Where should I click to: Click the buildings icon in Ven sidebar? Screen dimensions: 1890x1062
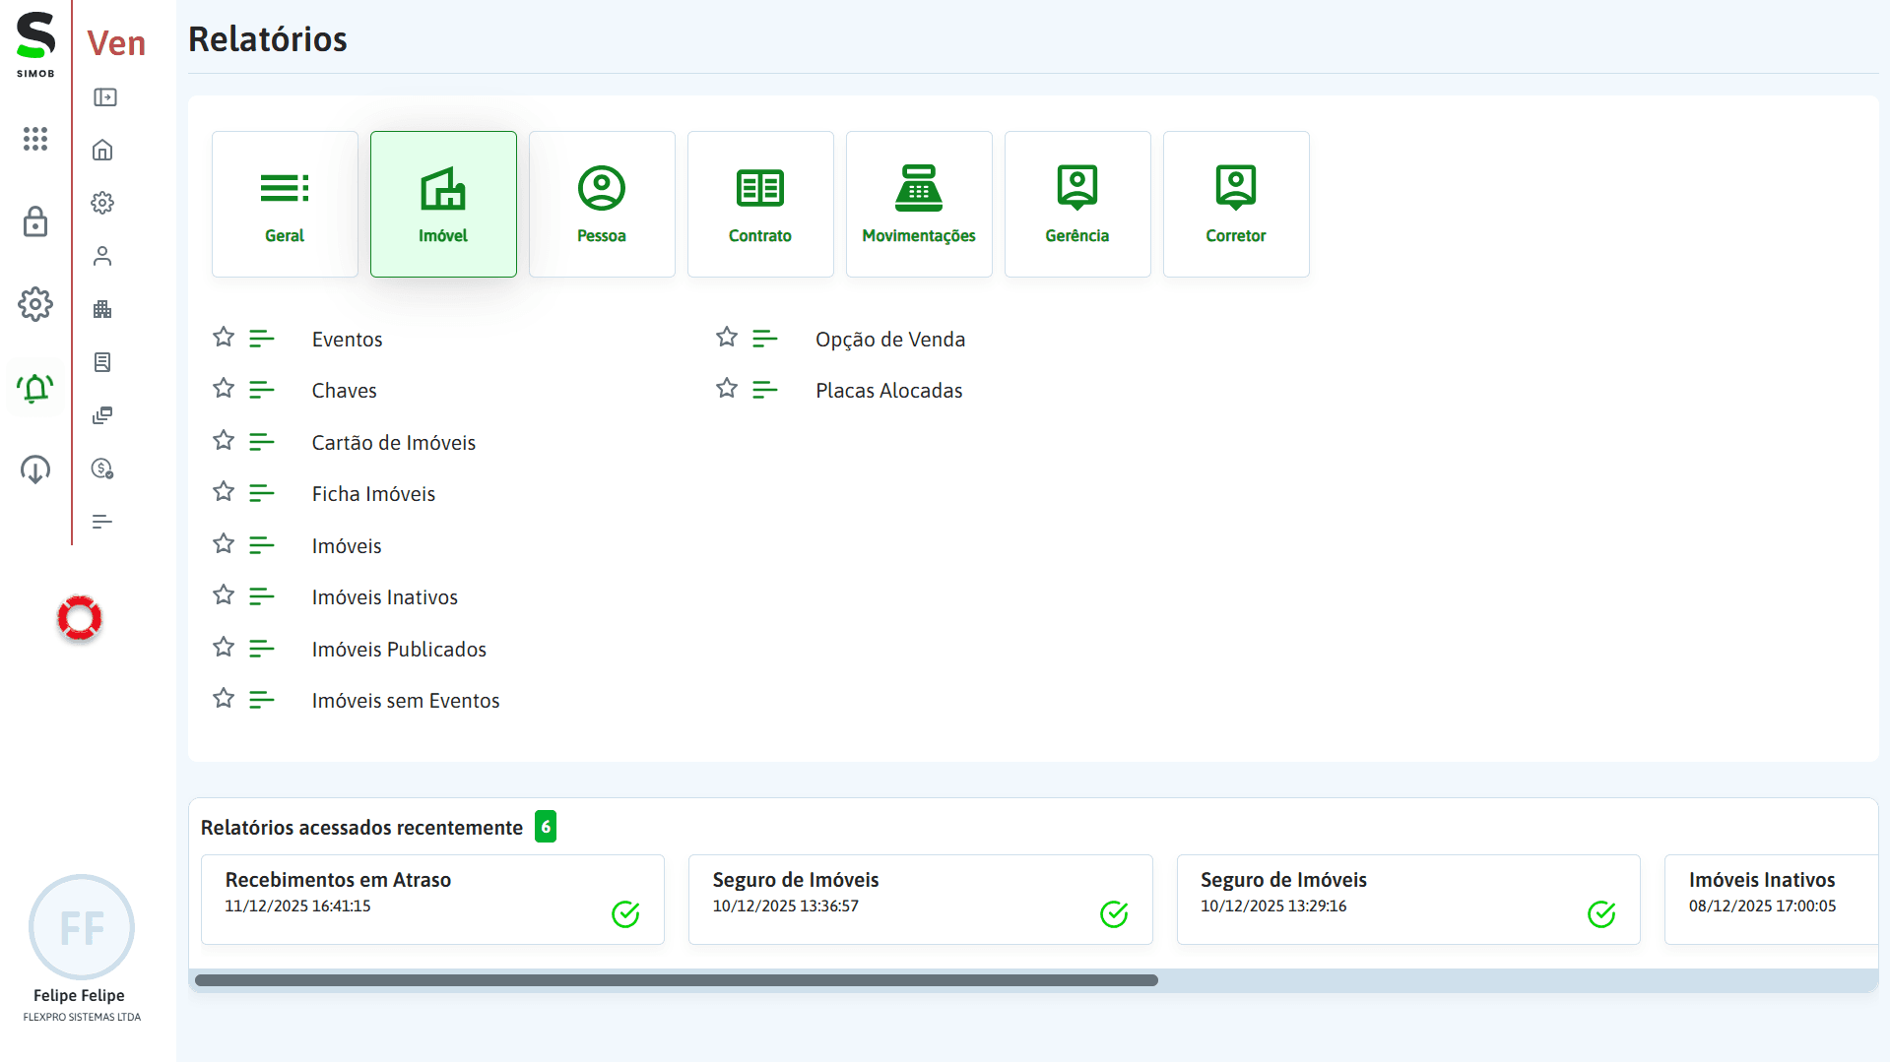point(102,310)
